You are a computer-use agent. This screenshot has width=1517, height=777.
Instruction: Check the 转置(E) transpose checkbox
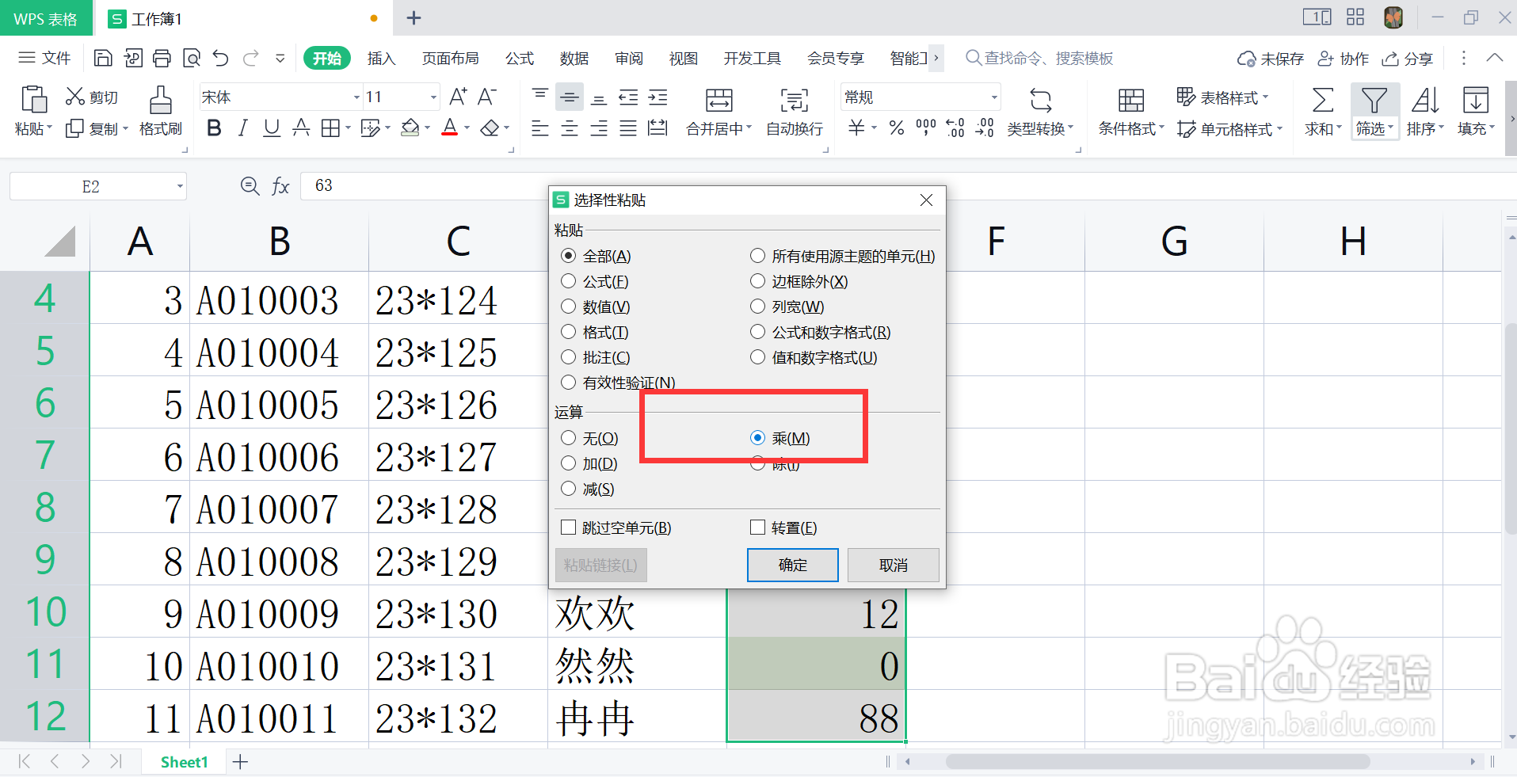pos(757,528)
